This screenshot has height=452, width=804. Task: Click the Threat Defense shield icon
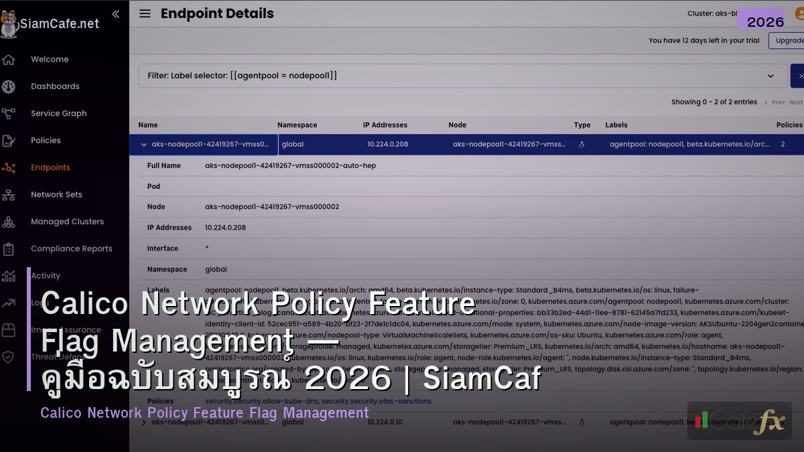tap(9, 357)
